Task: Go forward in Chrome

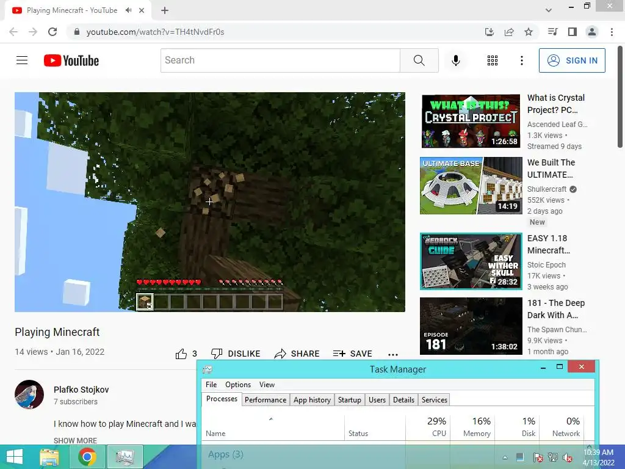Action: (33, 32)
